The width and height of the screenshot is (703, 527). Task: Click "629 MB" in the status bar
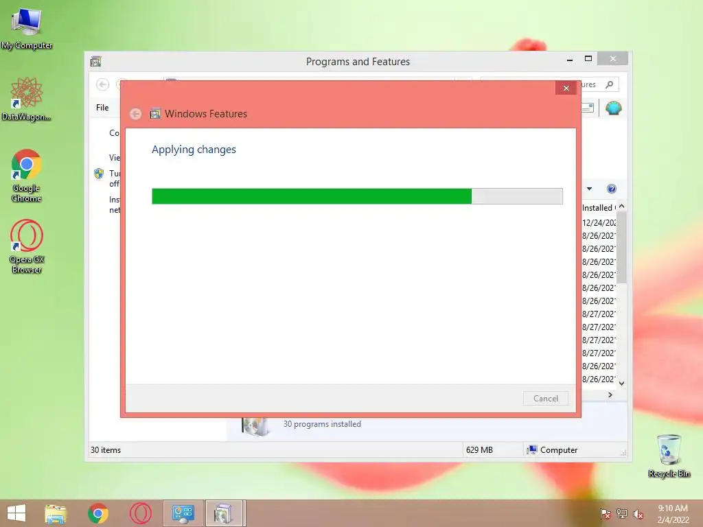(479, 450)
